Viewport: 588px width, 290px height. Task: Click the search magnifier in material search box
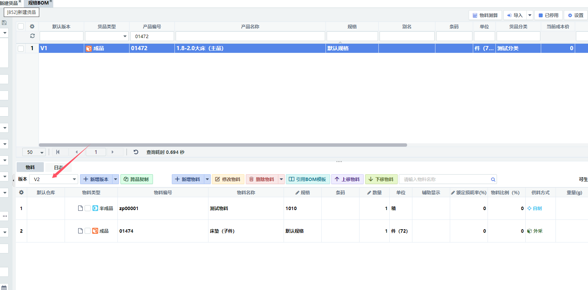(493, 180)
